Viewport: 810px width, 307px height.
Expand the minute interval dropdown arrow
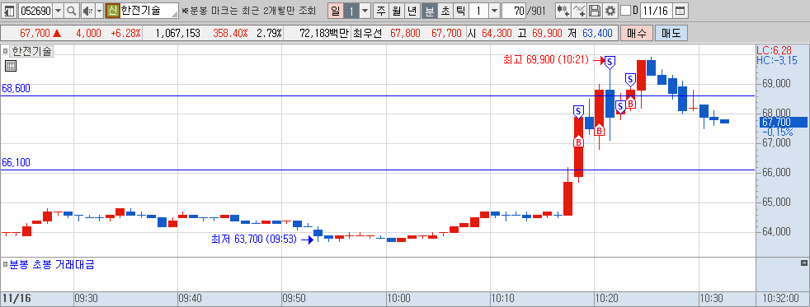494,11
